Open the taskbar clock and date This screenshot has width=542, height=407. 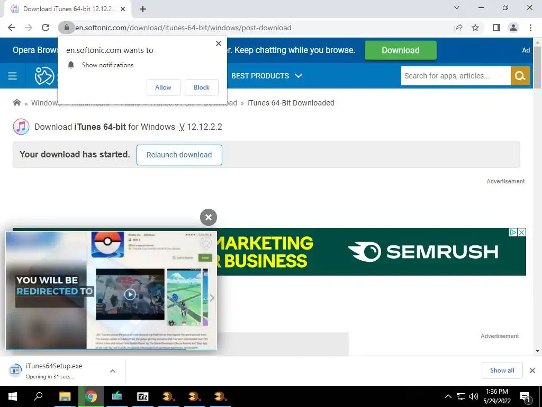point(497,396)
